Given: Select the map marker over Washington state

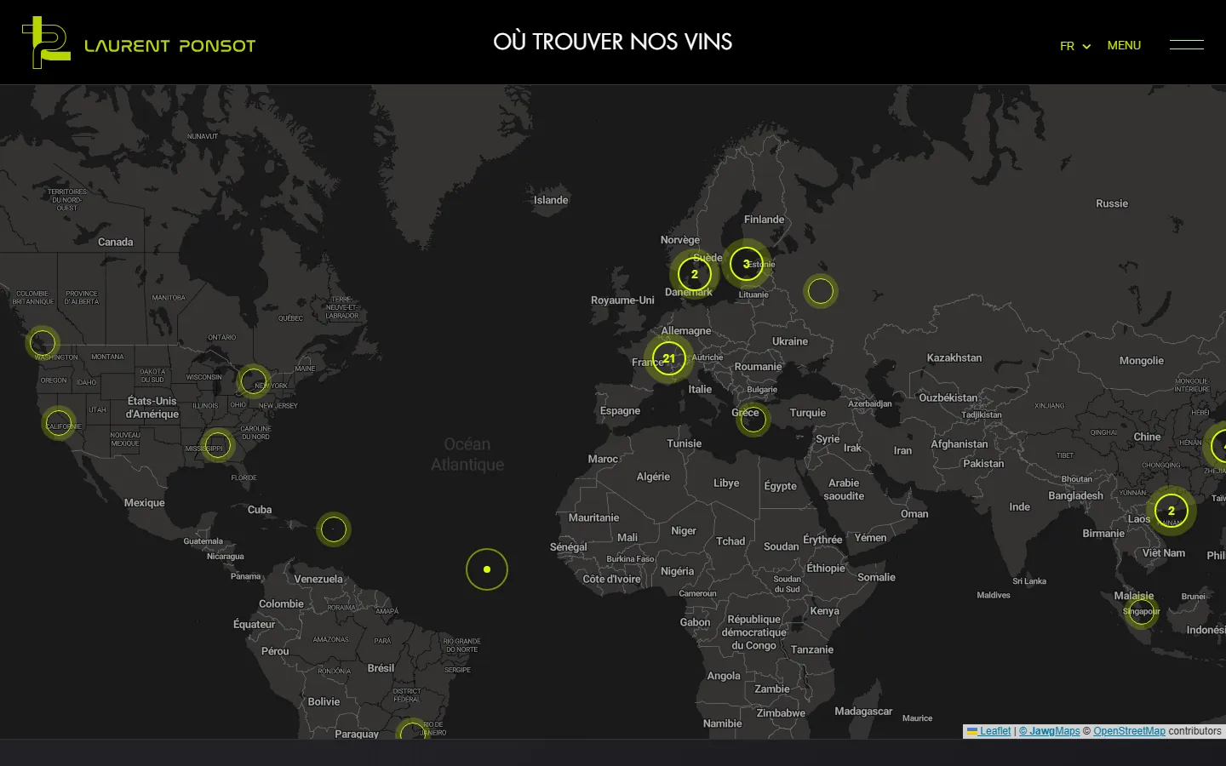Looking at the screenshot, I should 43,343.
